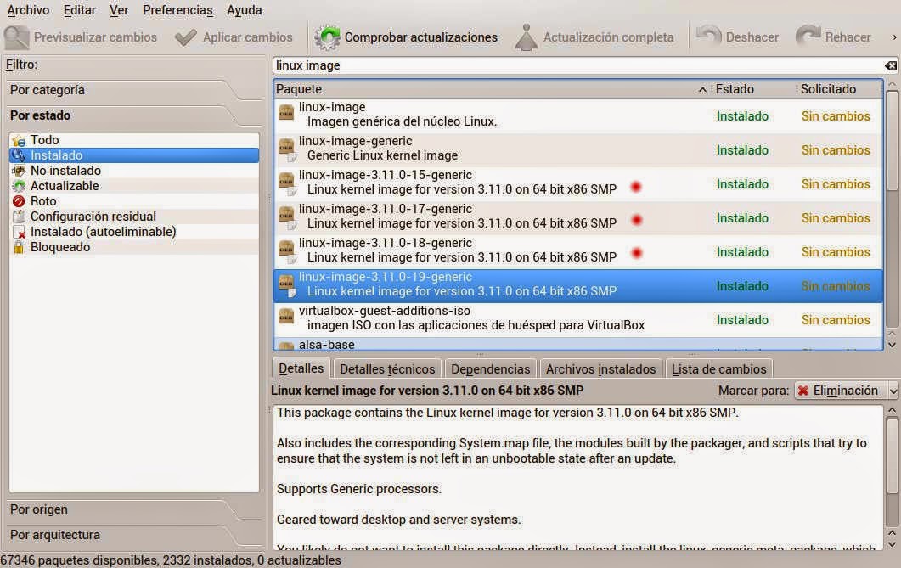Image resolution: width=901 pixels, height=568 pixels.
Task: Click the Actualizable filter icon
Action: click(19, 186)
